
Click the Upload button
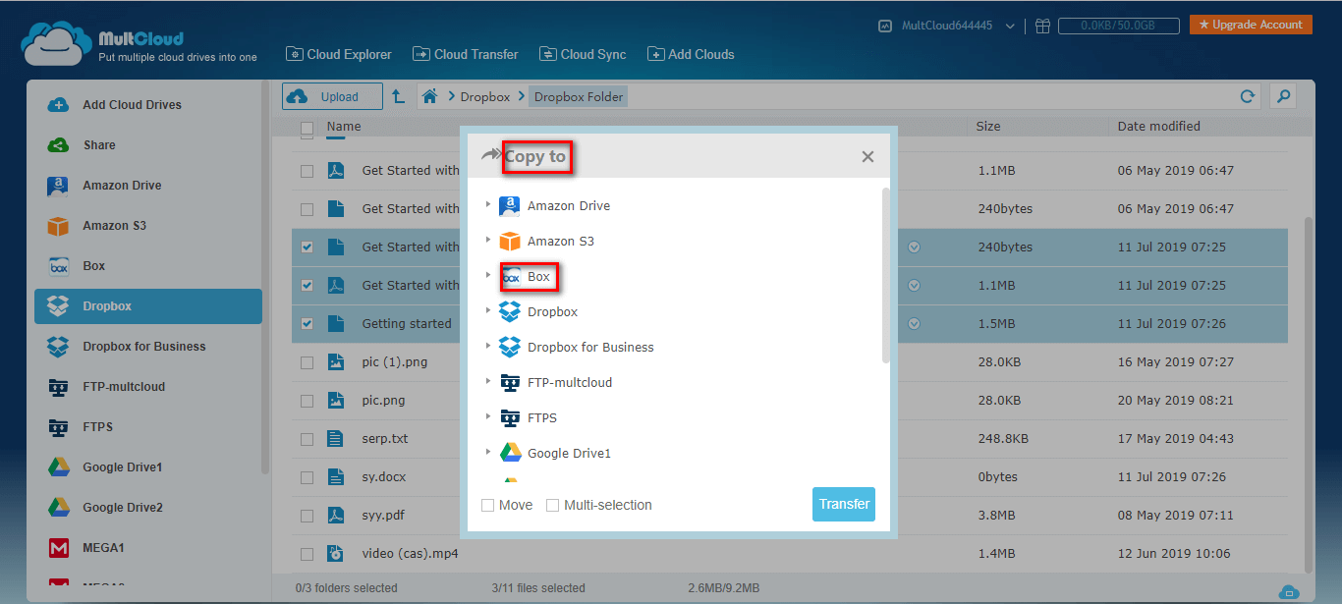332,96
